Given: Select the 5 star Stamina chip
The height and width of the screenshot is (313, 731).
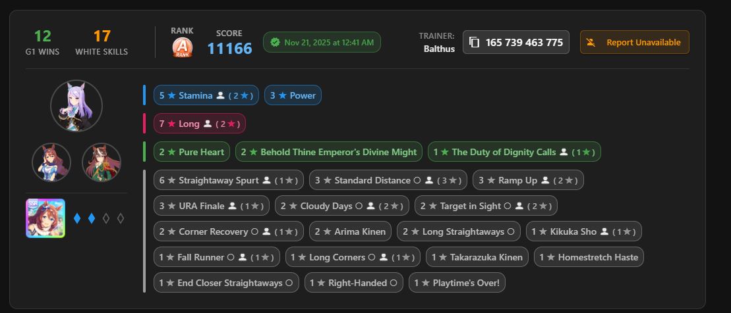Looking at the screenshot, I should click(206, 95).
